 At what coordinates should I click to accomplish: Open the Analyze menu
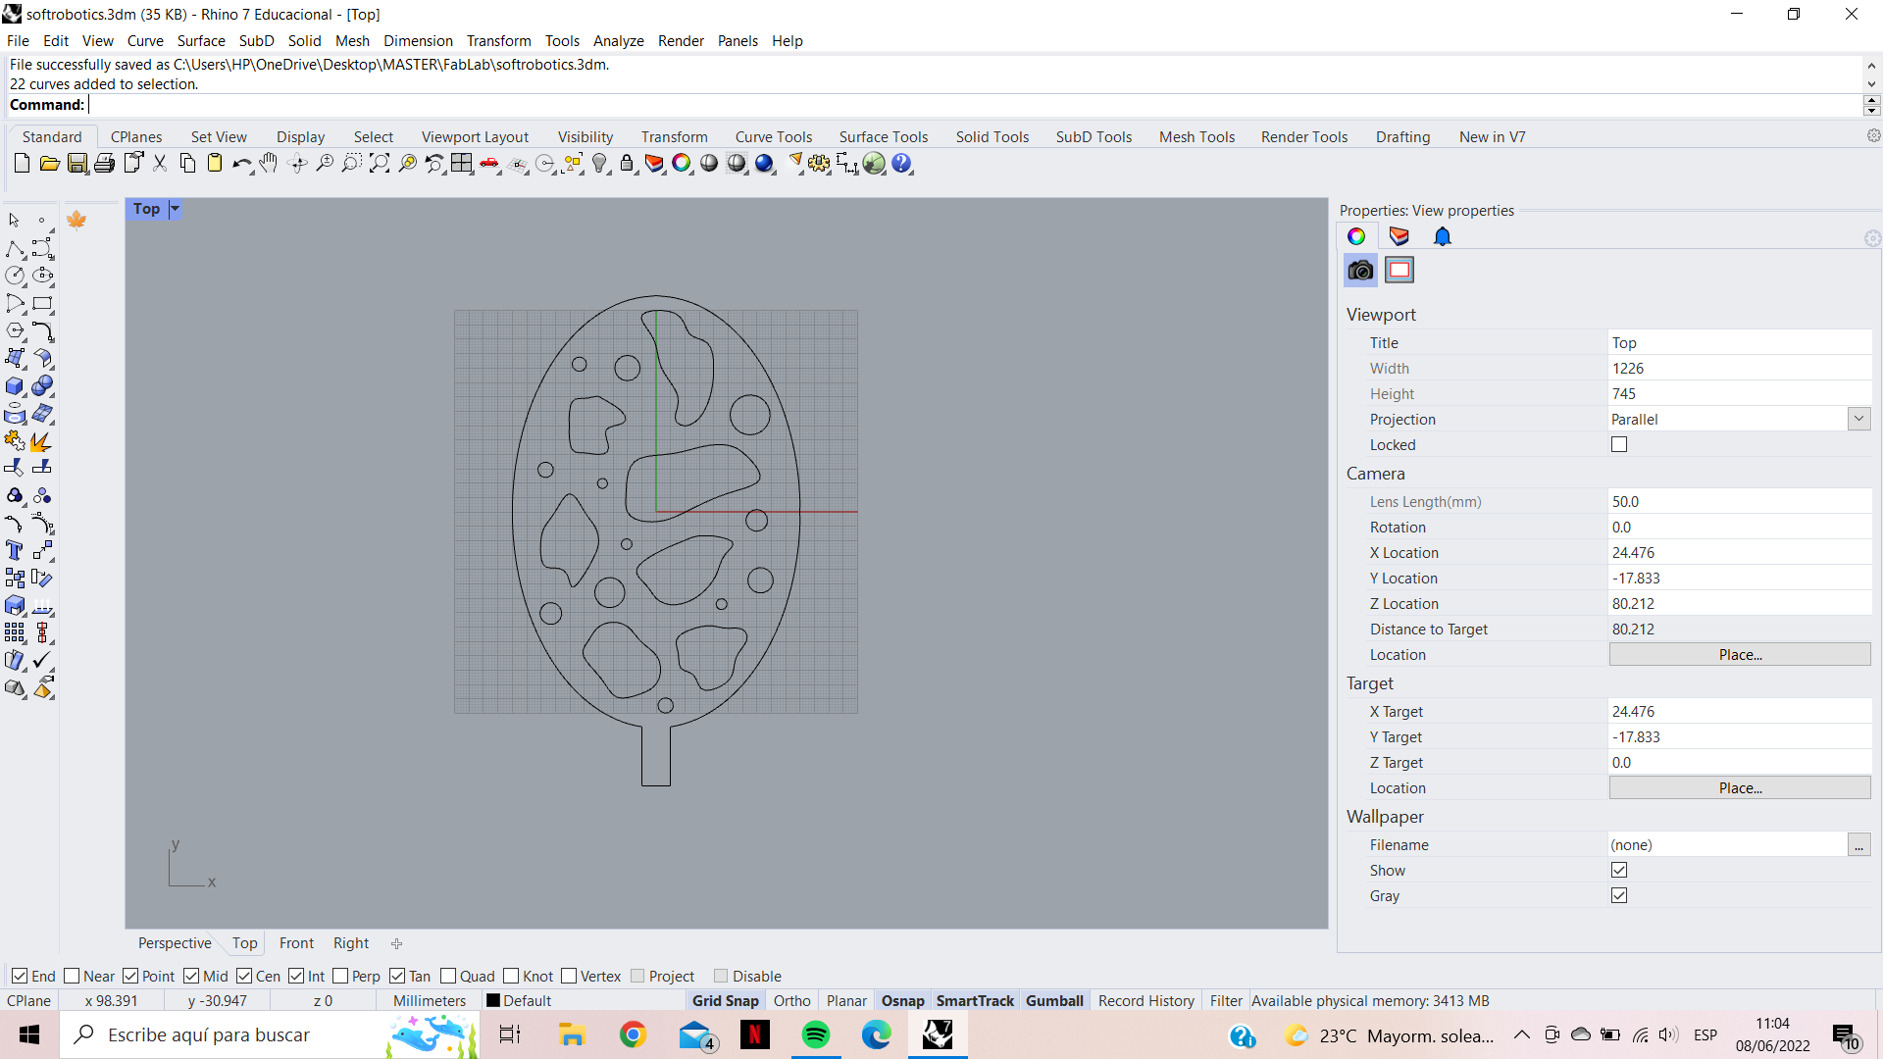pyautogui.click(x=618, y=40)
